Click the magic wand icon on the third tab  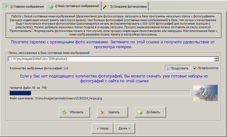[x=105, y=6]
